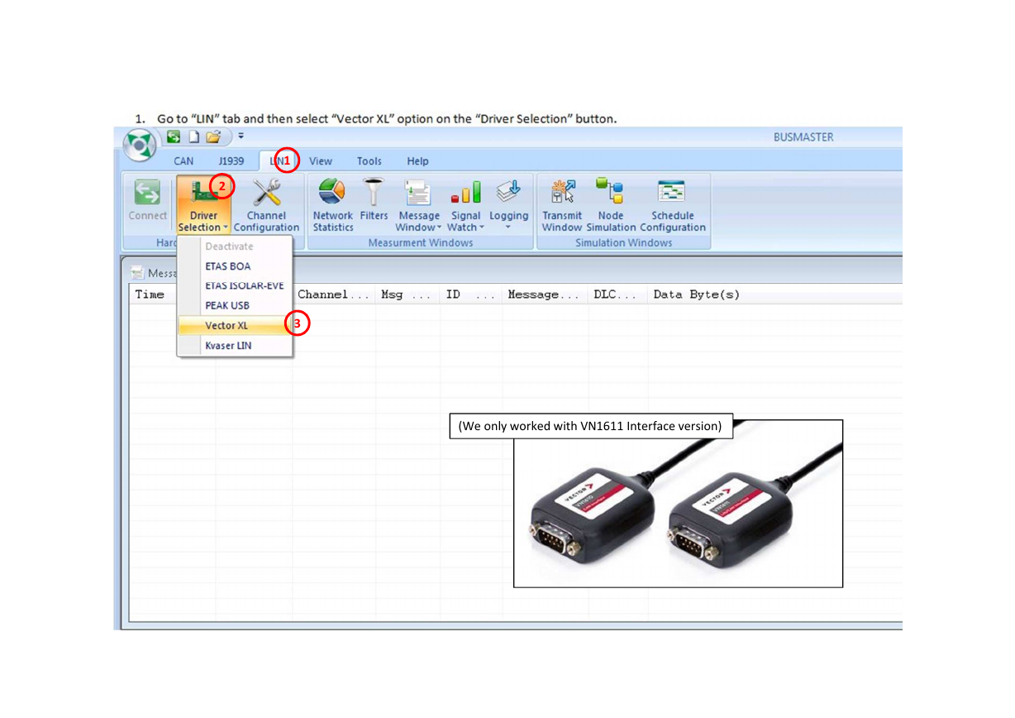The height and width of the screenshot is (718, 1015).
Task: Open the Help ribbon tab
Action: pos(417,161)
